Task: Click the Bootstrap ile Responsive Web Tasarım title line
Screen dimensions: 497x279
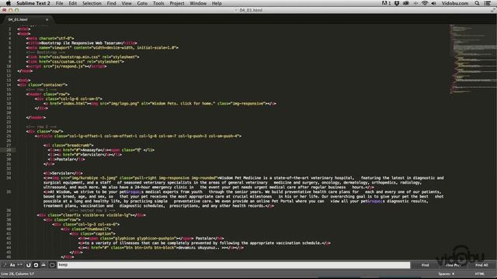Action: coord(82,43)
